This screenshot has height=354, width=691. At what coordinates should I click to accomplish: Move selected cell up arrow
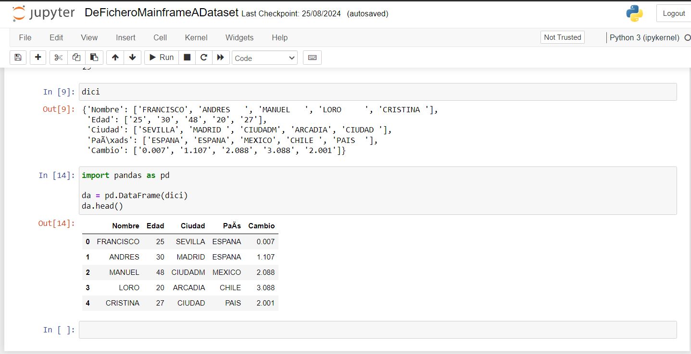115,58
